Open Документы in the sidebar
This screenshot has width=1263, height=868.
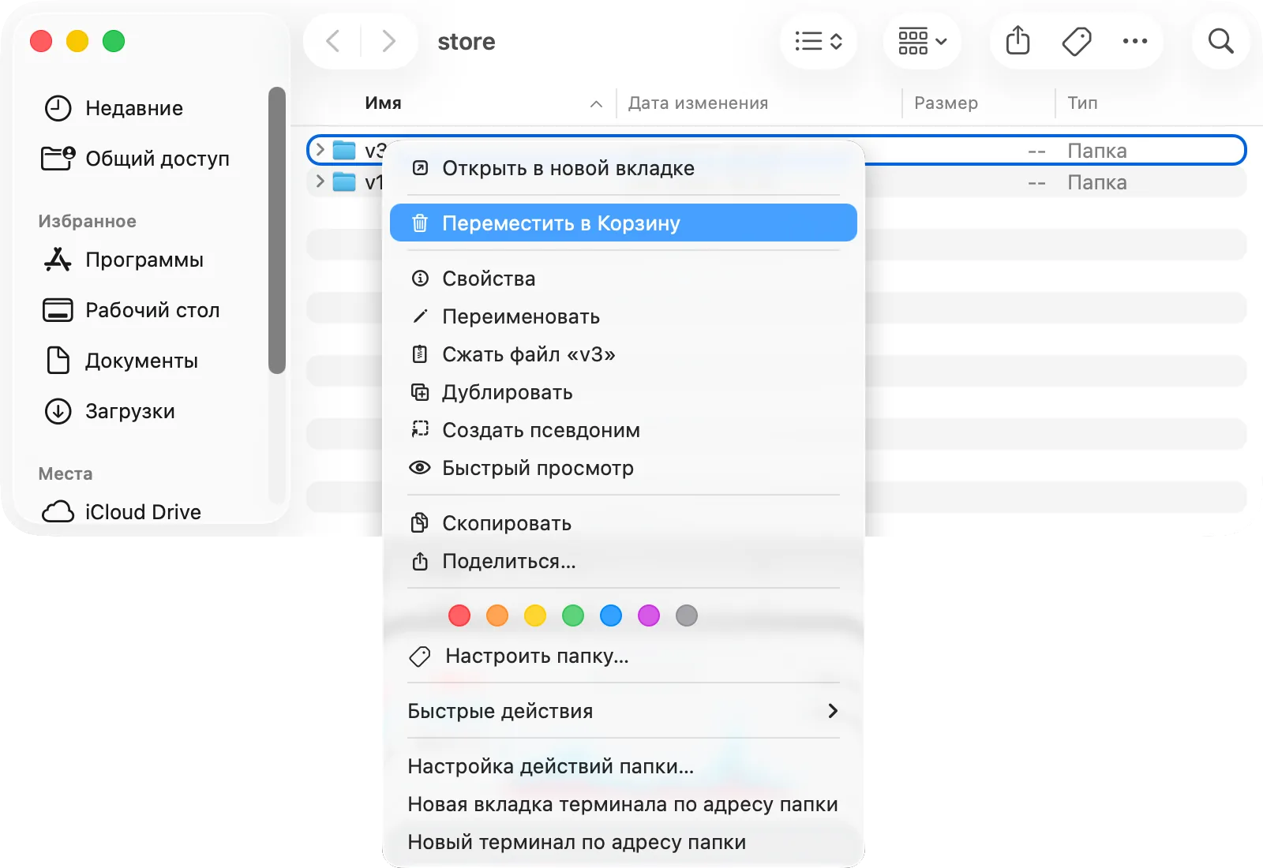click(121, 361)
